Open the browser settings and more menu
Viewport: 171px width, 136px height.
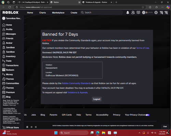coord(162,7)
